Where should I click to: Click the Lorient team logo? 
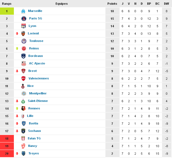click(23, 34)
